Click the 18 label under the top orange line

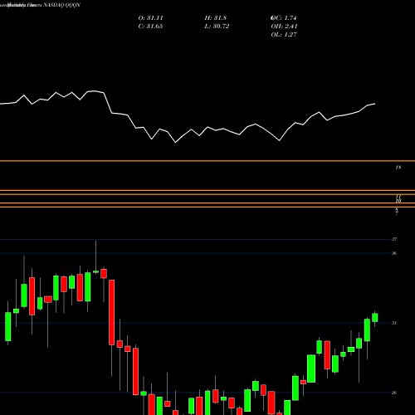tap(398, 168)
